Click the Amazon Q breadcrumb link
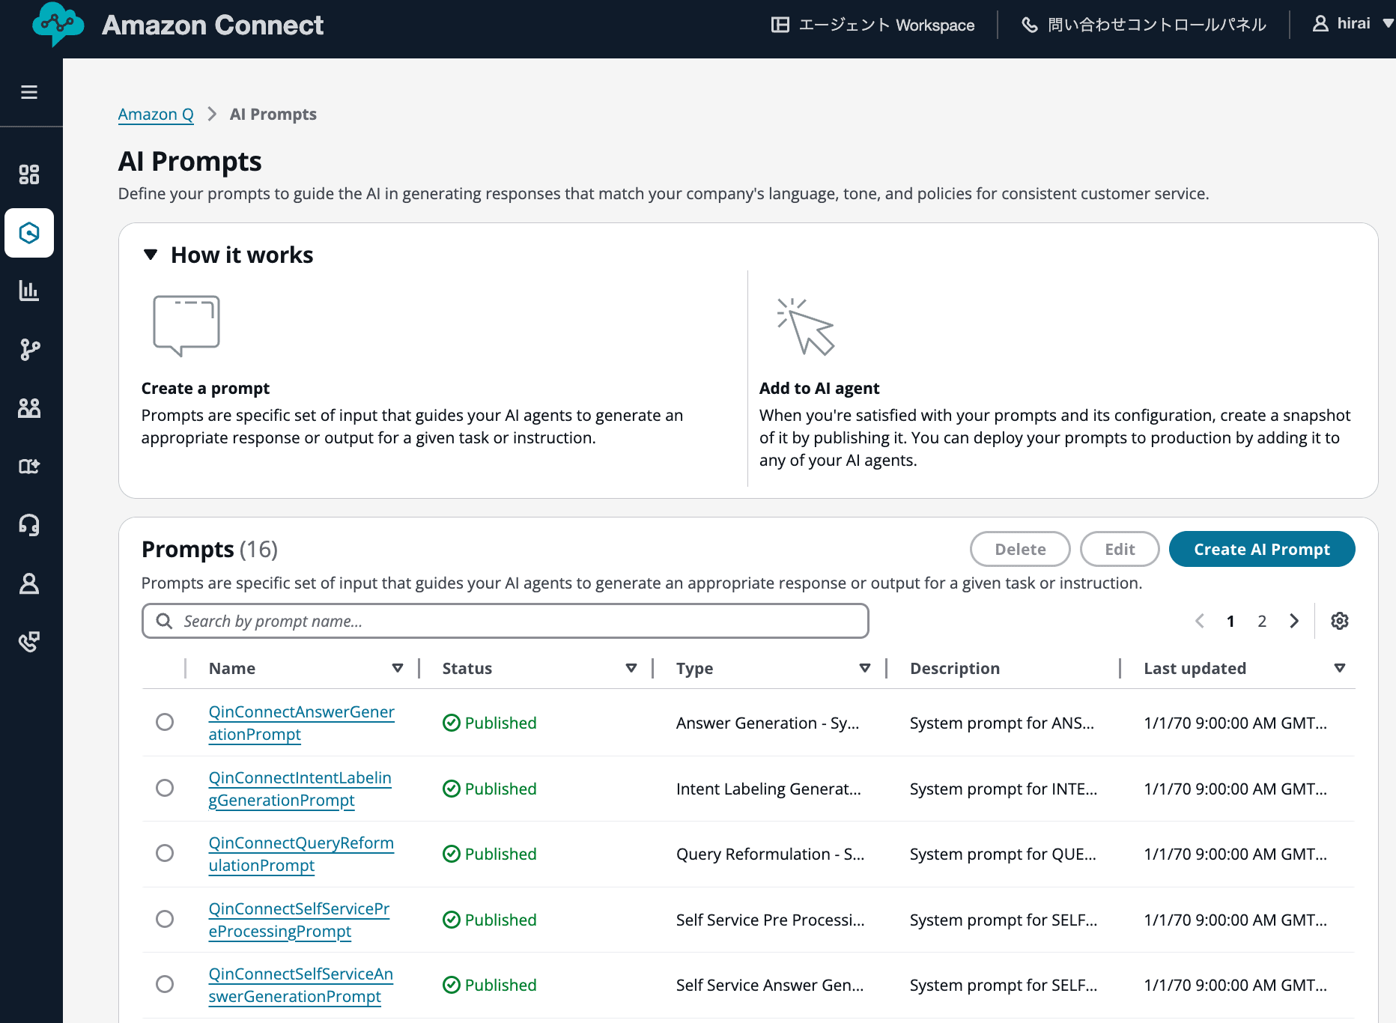1396x1023 pixels. 156,115
